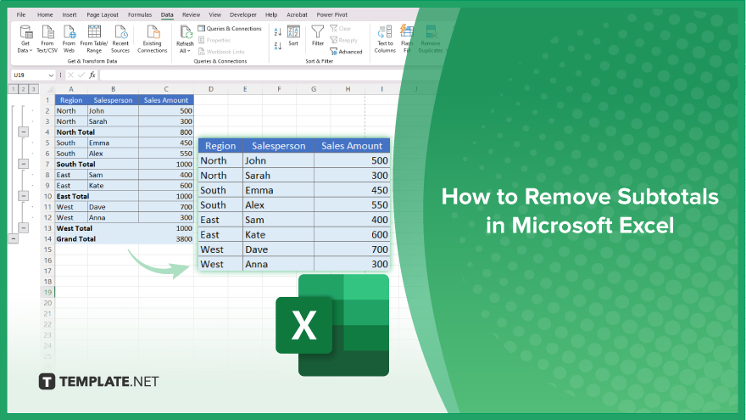The width and height of the screenshot is (746, 420).
Task: Open the Sort dialog
Action: [293, 36]
